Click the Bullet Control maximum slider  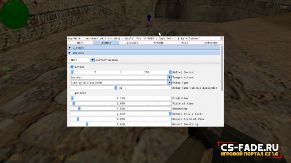pyautogui.click(x=146, y=72)
